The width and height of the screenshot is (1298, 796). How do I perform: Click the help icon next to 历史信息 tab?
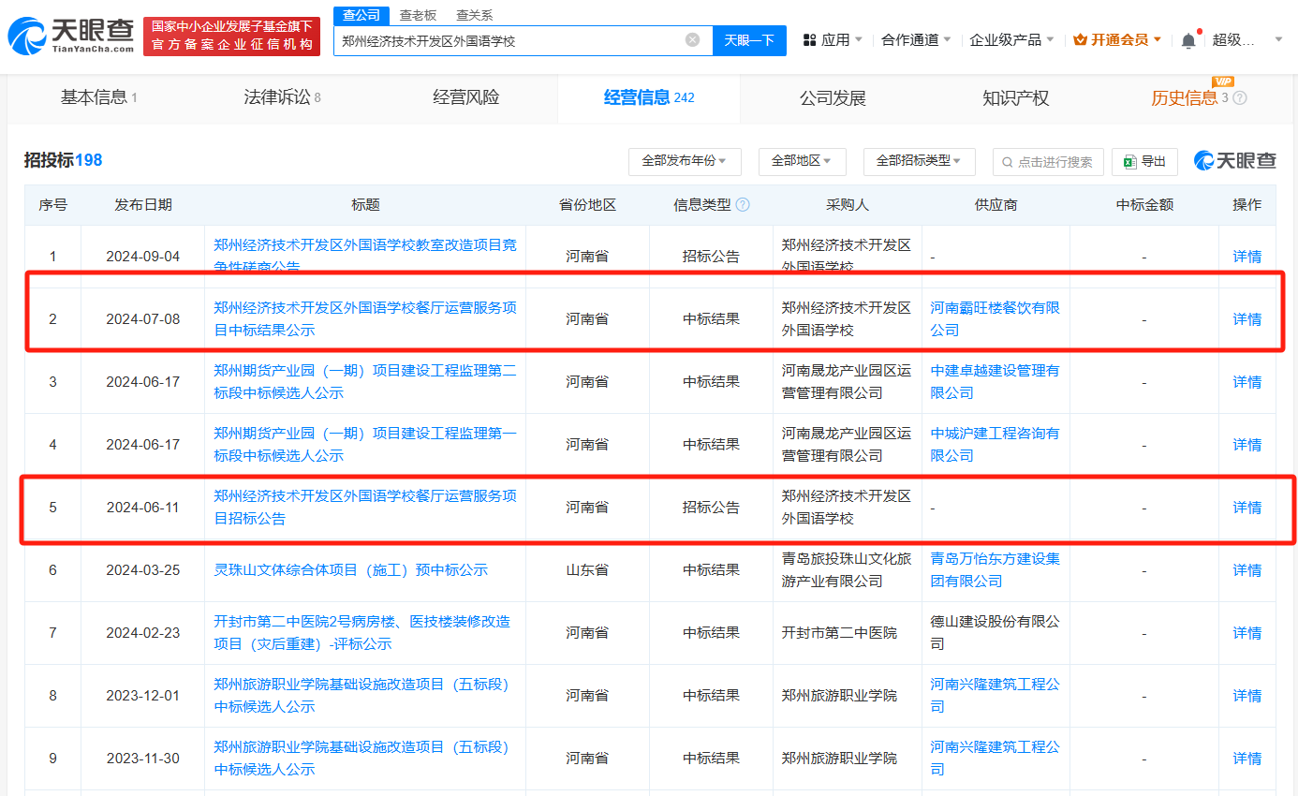[x=1240, y=97]
